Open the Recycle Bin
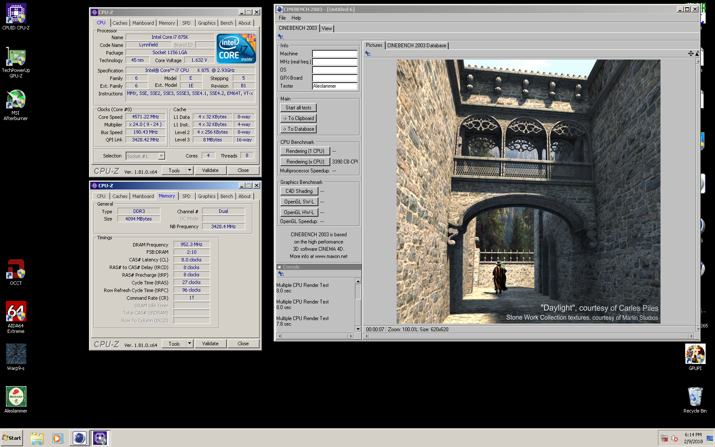This screenshot has height=447, width=715. (x=695, y=399)
